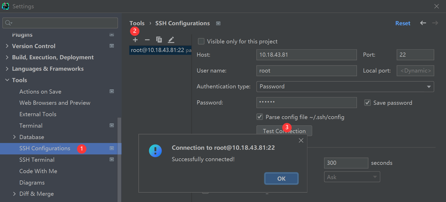Click the project icon beside SSH Terminal

point(112,159)
